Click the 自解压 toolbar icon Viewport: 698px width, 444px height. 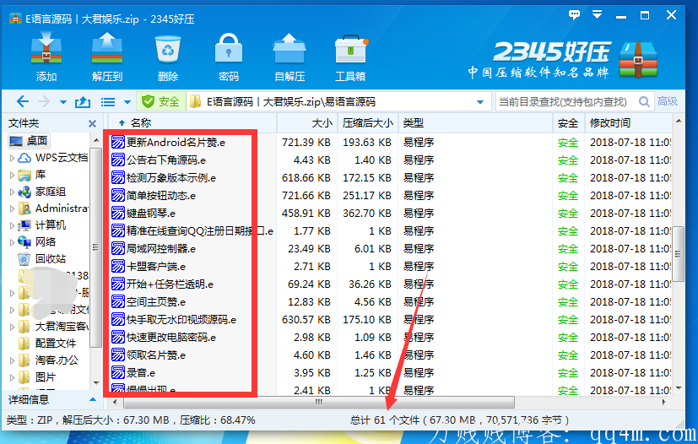tap(289, 49)
